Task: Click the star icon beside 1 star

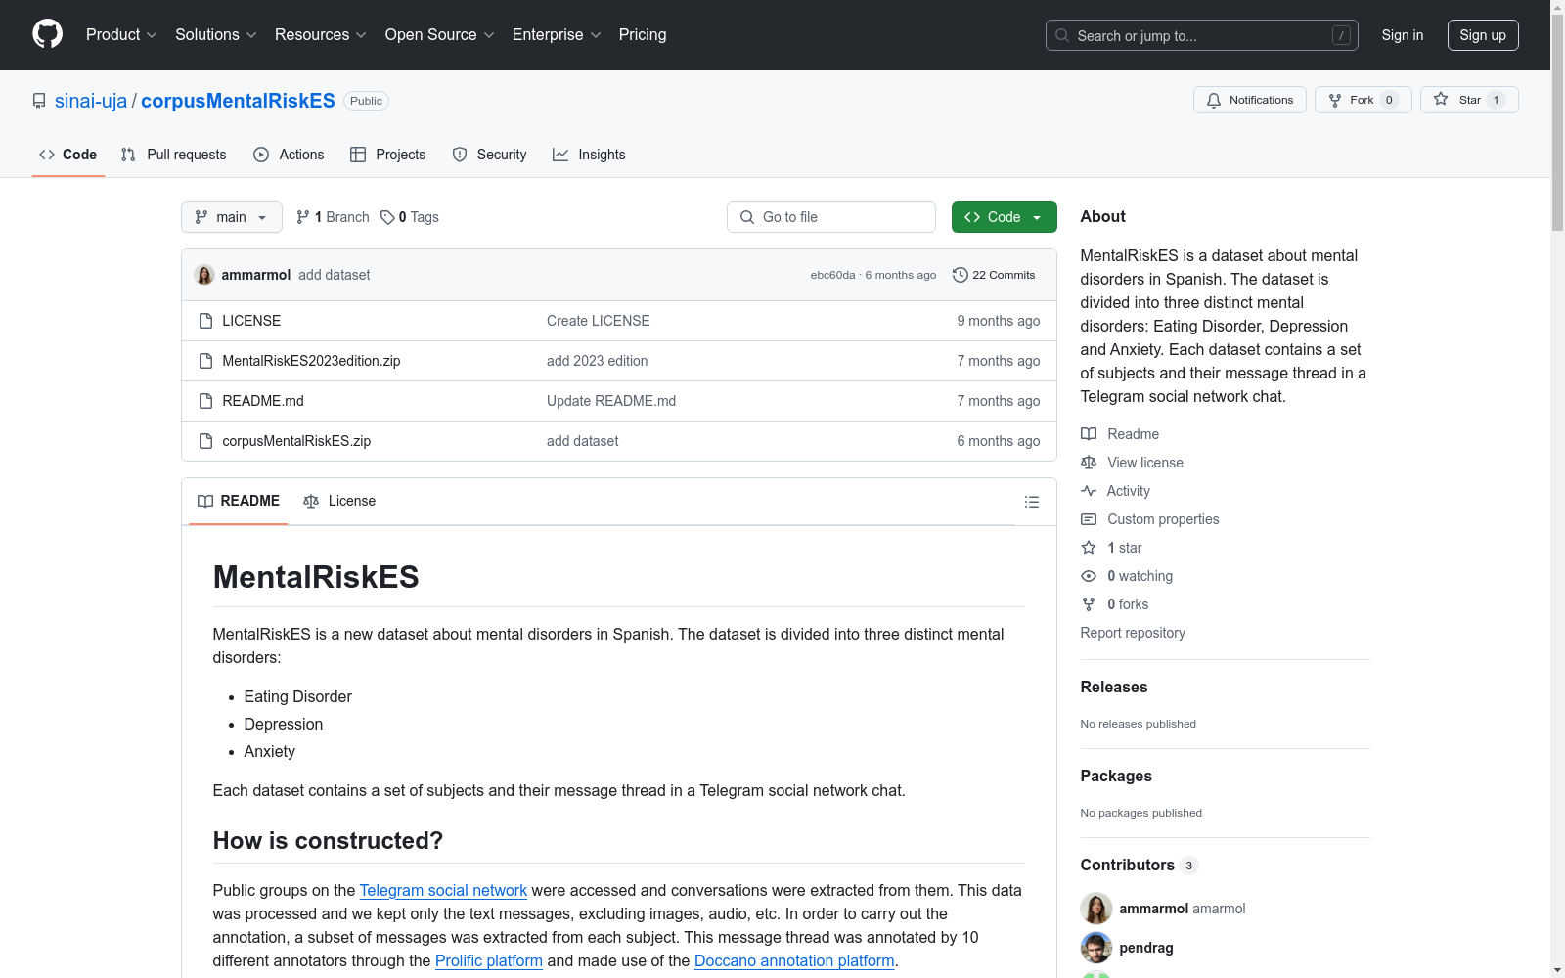Action: [1089, 548]
